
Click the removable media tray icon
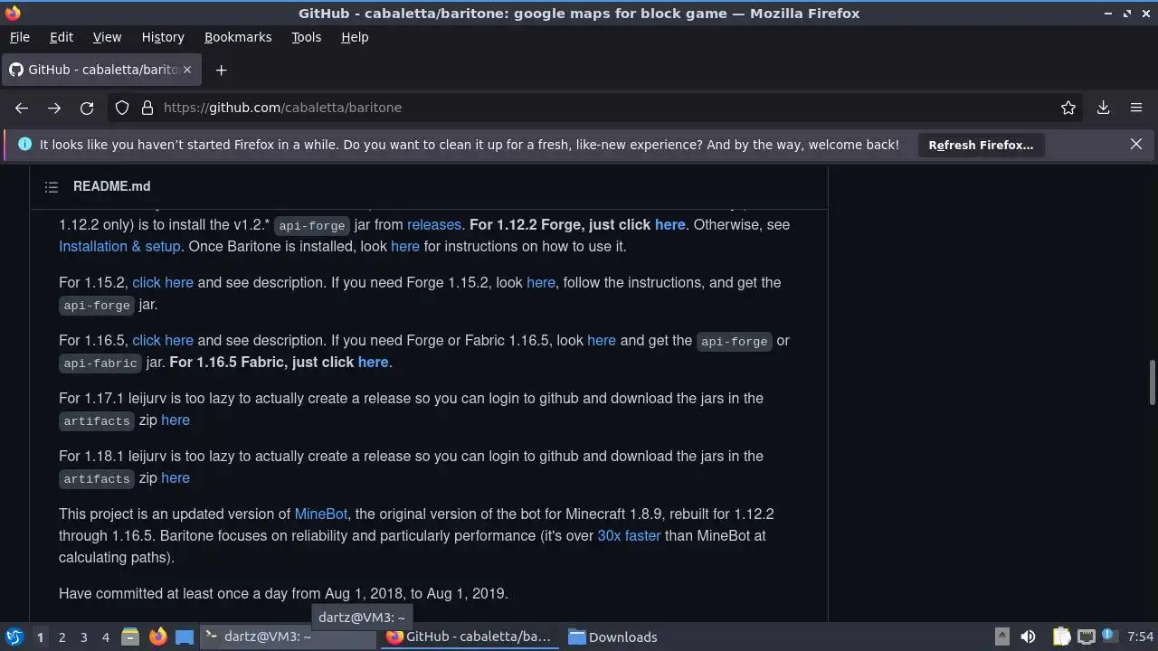pos(1001,637)
